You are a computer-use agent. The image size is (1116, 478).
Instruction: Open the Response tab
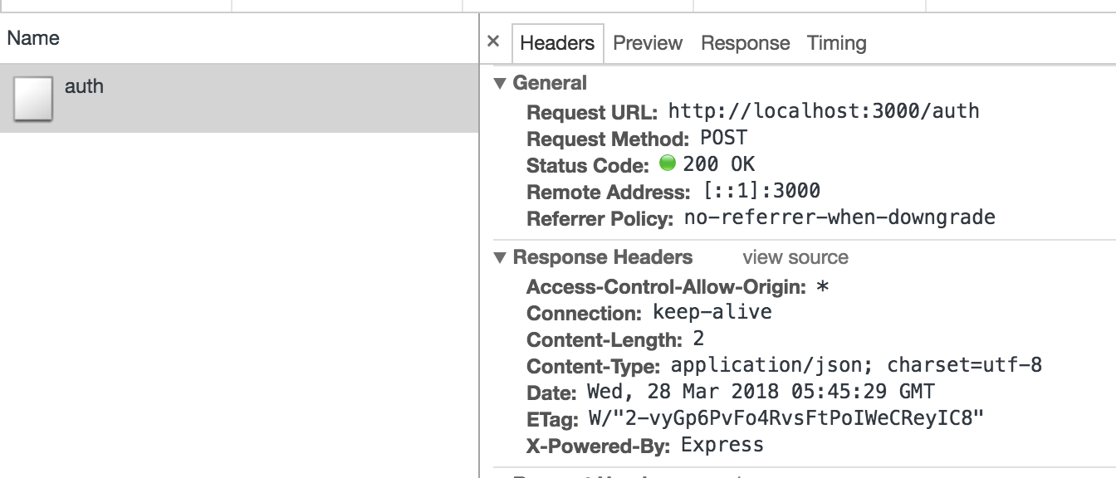click(x=745, y=43)
